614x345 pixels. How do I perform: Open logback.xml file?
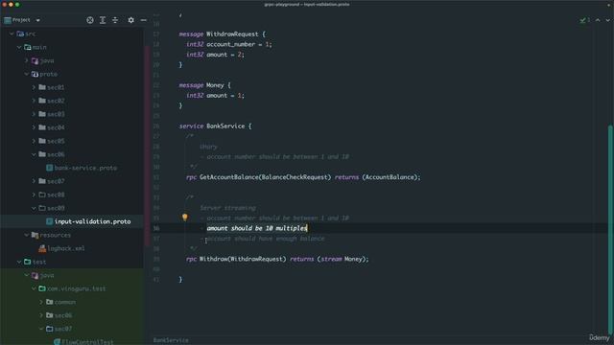pyautogui.click(x=66, y=248)
